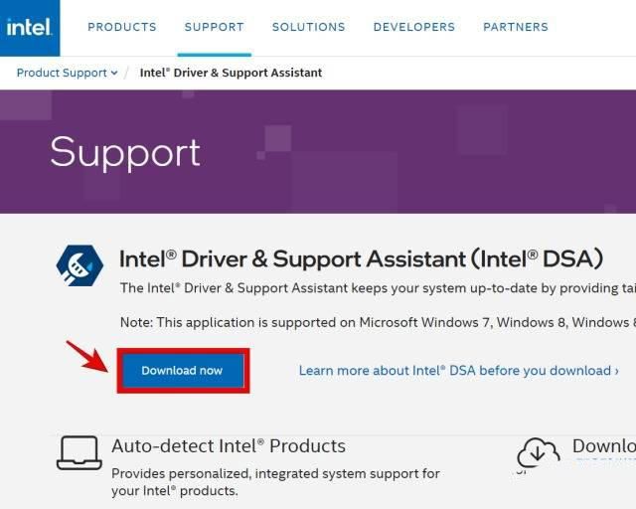Click the Support banner heading
The height and width of the screenshot is (509, 636).
[x=125, y=152]
